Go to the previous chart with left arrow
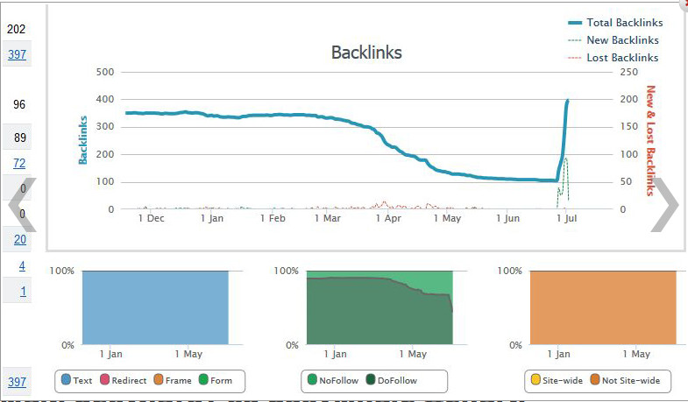 pos(22,205)
